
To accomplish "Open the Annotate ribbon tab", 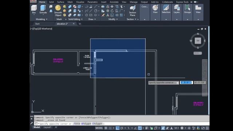I will click(114, 2).
